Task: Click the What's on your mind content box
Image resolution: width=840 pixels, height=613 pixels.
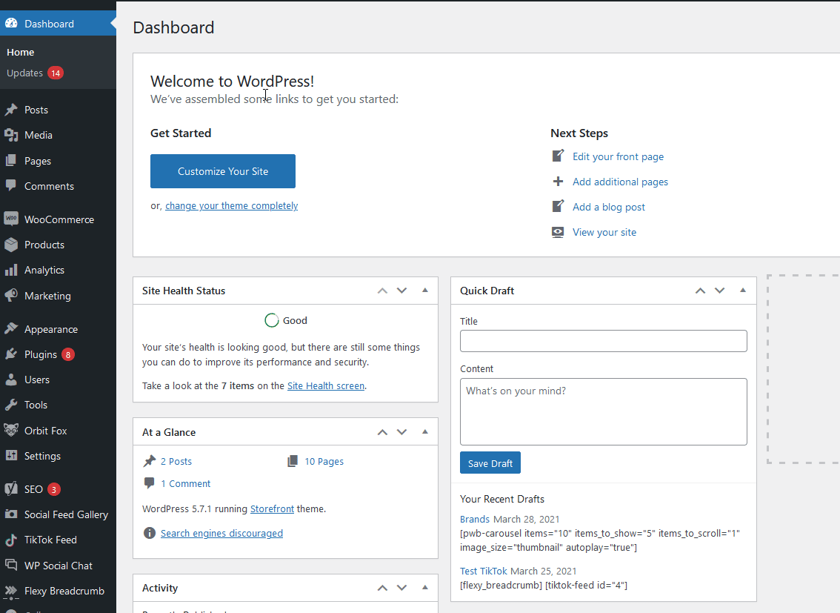Action: tap(603, 411)
